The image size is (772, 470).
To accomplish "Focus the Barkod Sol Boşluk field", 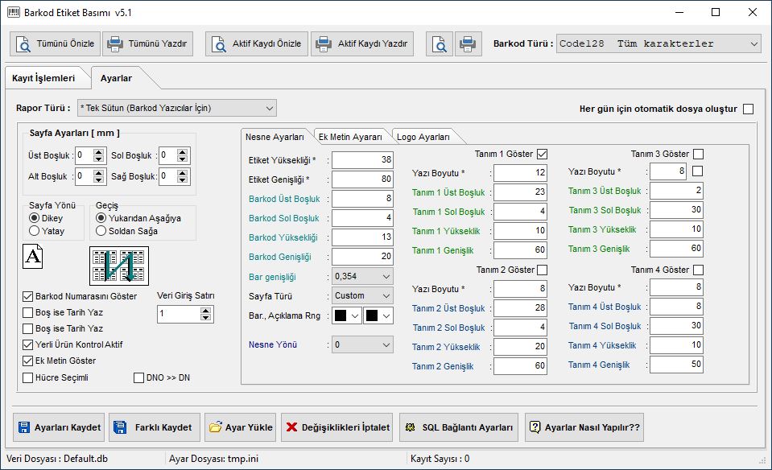I will tap(362, 218).
